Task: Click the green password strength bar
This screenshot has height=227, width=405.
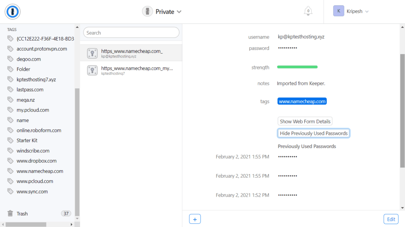Action: [x=297, y=67]
